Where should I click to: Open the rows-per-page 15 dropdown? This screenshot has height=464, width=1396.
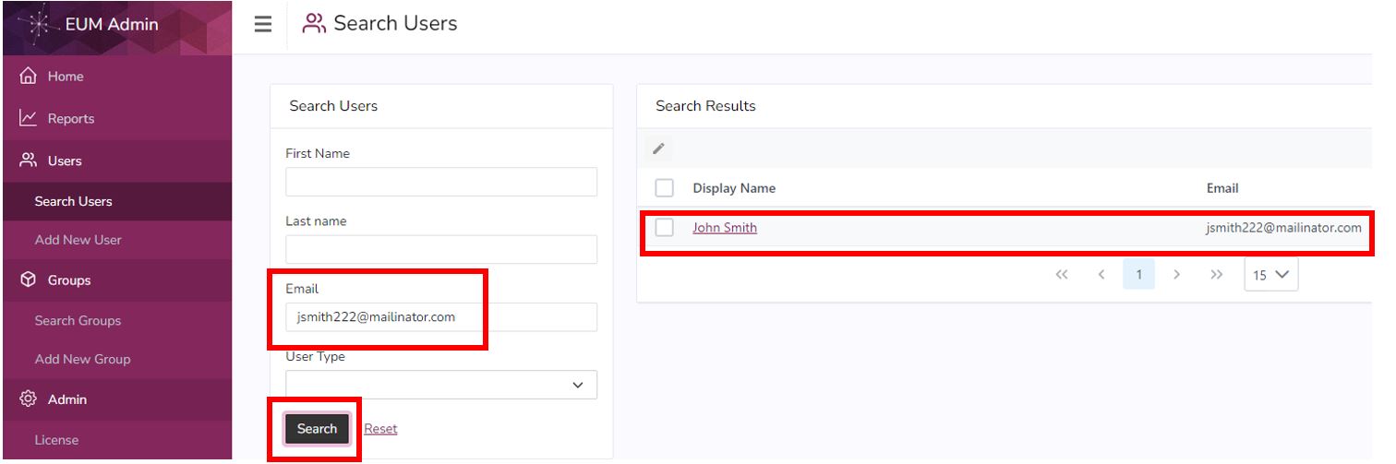point(1271,275)
